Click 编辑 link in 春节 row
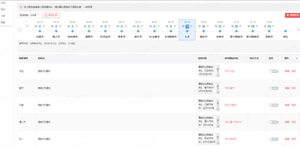 click(287, 88)
